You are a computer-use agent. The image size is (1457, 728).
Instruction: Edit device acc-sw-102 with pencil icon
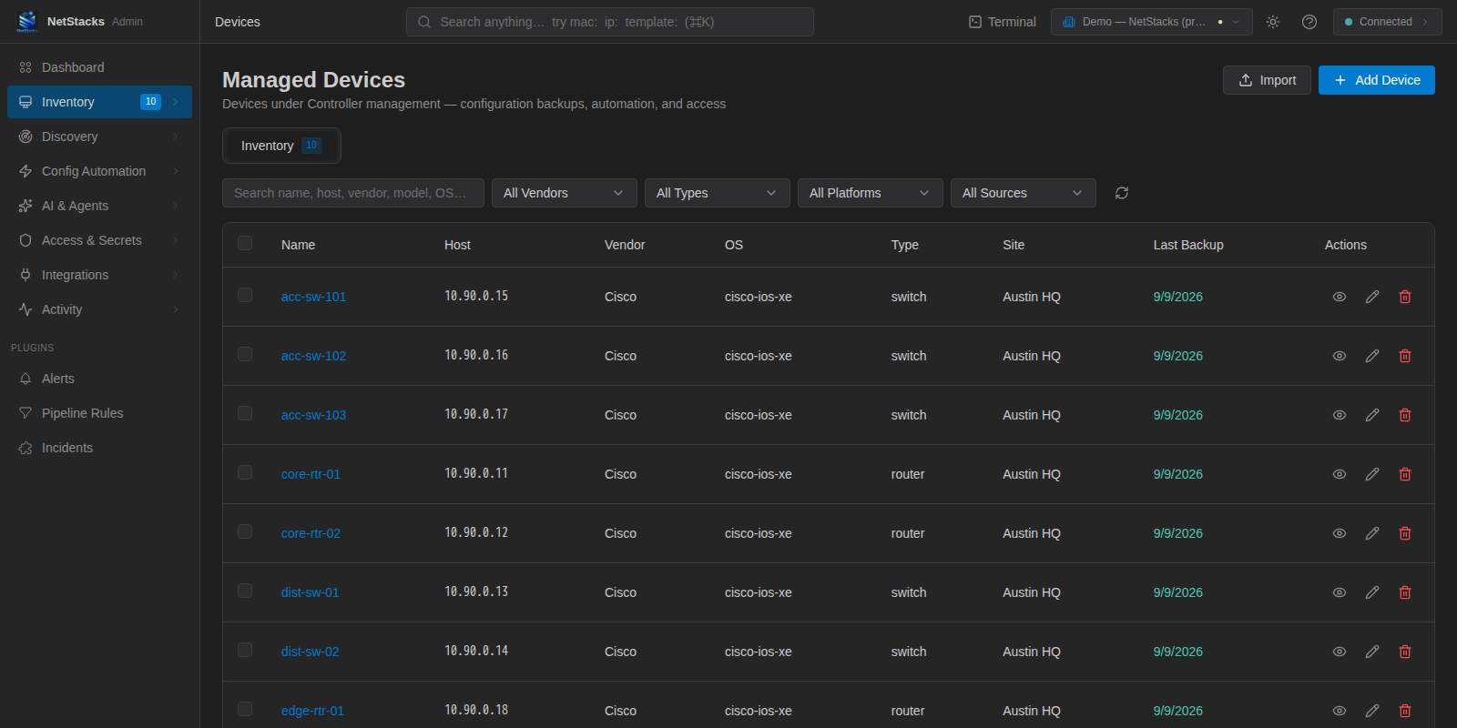click(x=1372, y=356)
